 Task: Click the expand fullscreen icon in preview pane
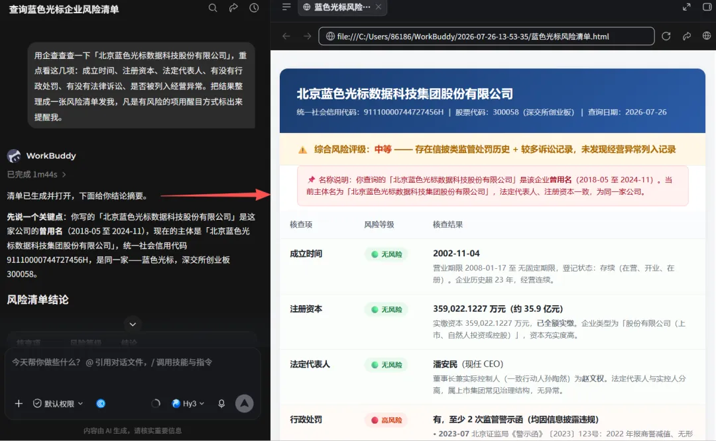[x=687, y=7]
